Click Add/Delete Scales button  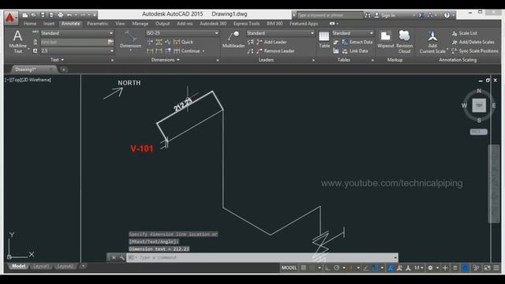(x=473, y=42)
